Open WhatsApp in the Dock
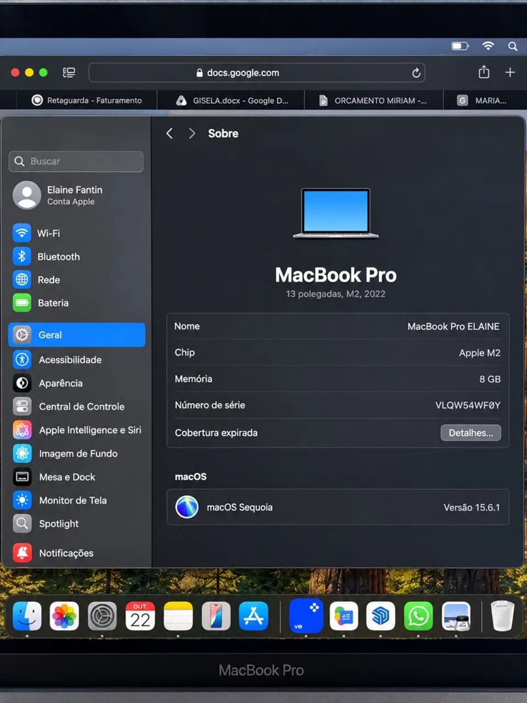The image size is (527, 703). coord(418,616)
